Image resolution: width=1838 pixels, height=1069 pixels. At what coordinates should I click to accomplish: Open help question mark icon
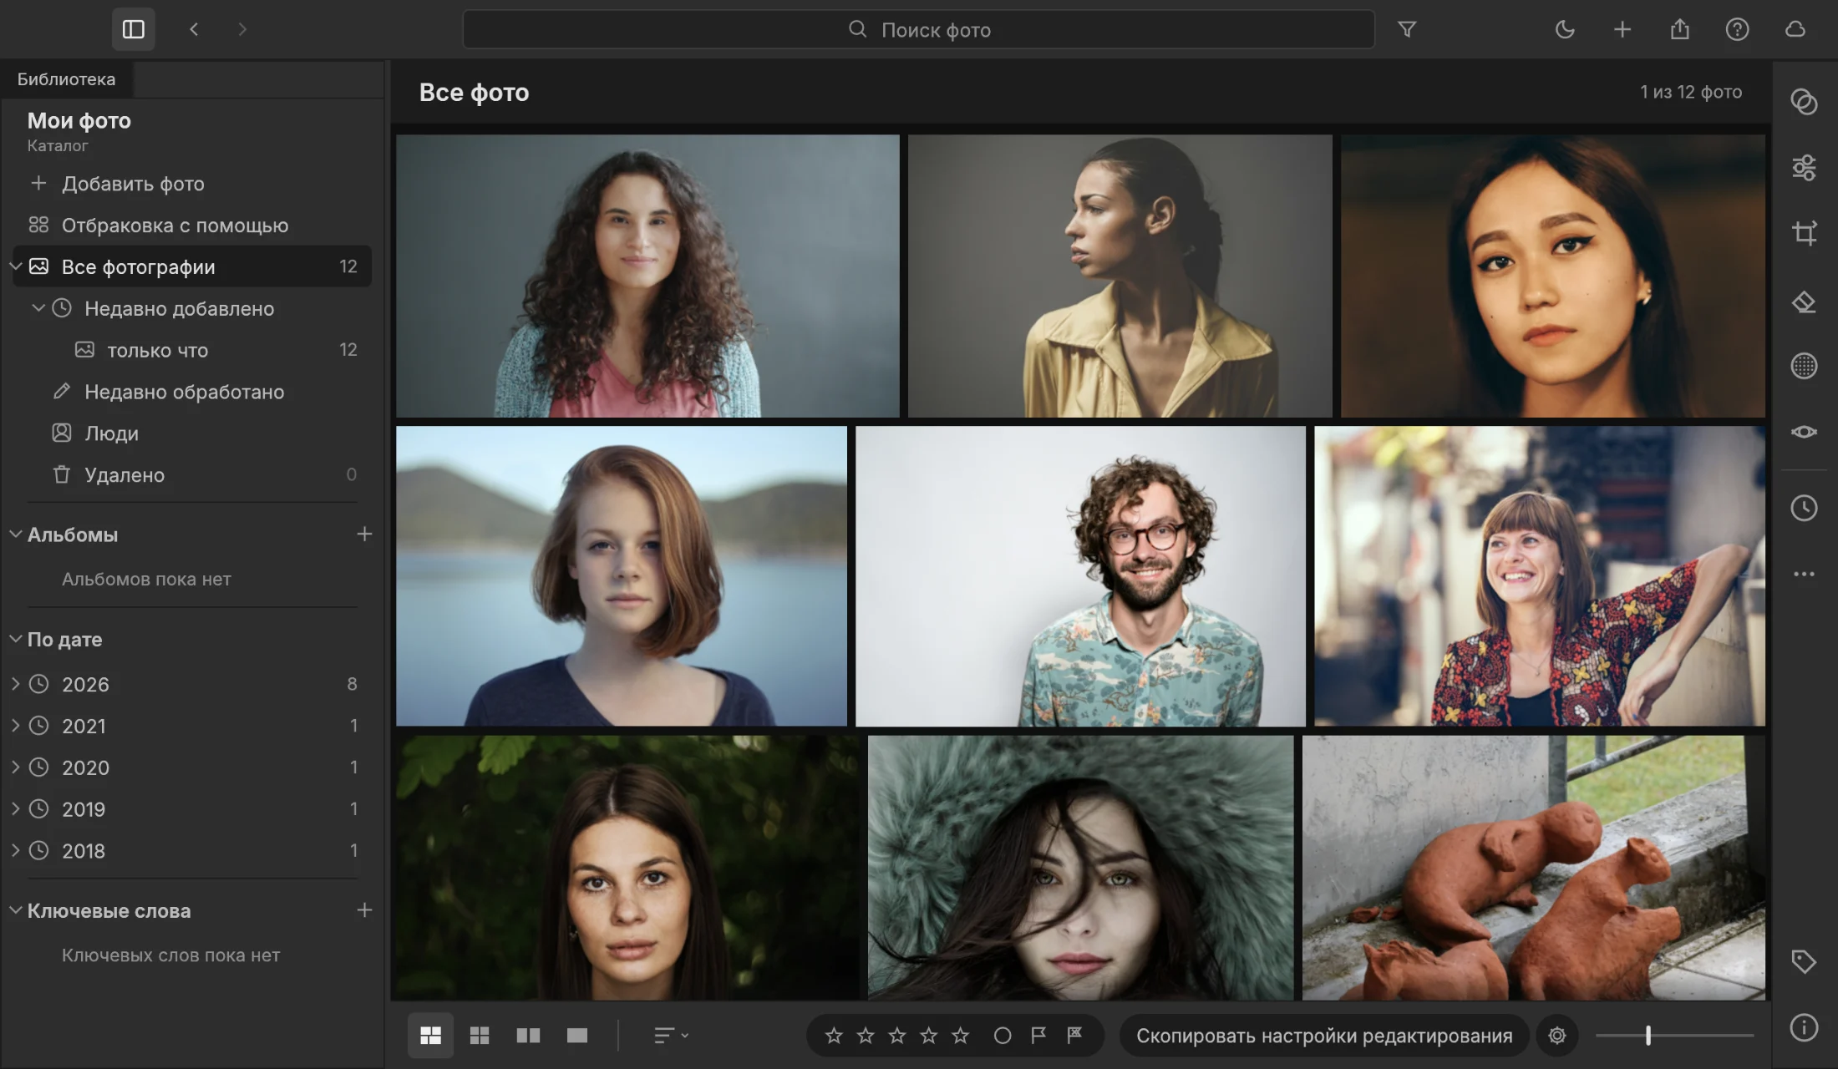1738,29
